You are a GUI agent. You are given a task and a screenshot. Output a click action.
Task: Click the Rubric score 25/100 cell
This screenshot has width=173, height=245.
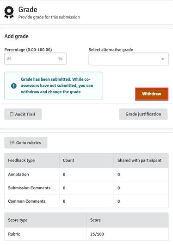(x=128, y=234)
